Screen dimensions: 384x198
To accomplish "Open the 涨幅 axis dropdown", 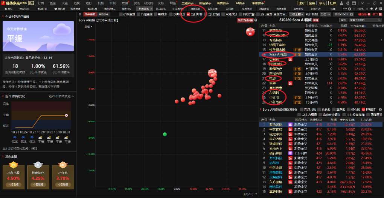I will [x=88, y=27].
